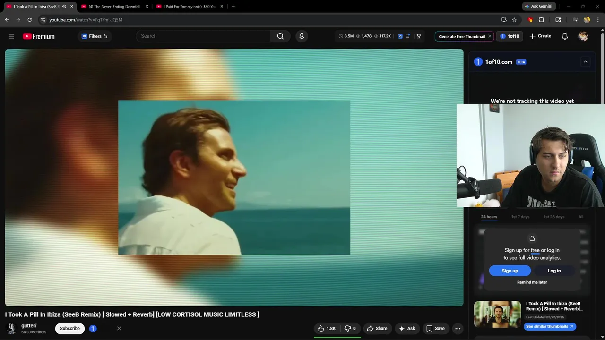Focus the YouTube search box
Image resolution: width=605 pixels, height=340 pixels.
tap(203, 36)
